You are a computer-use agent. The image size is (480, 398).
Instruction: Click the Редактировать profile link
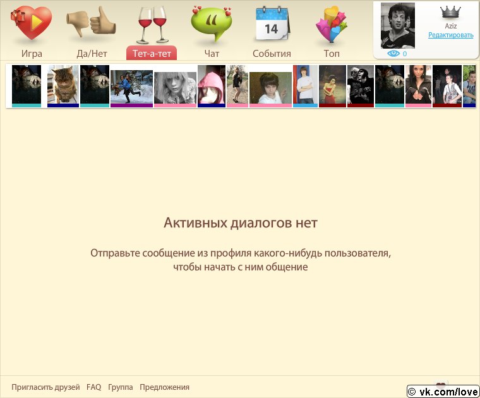[x=450, y=35]
